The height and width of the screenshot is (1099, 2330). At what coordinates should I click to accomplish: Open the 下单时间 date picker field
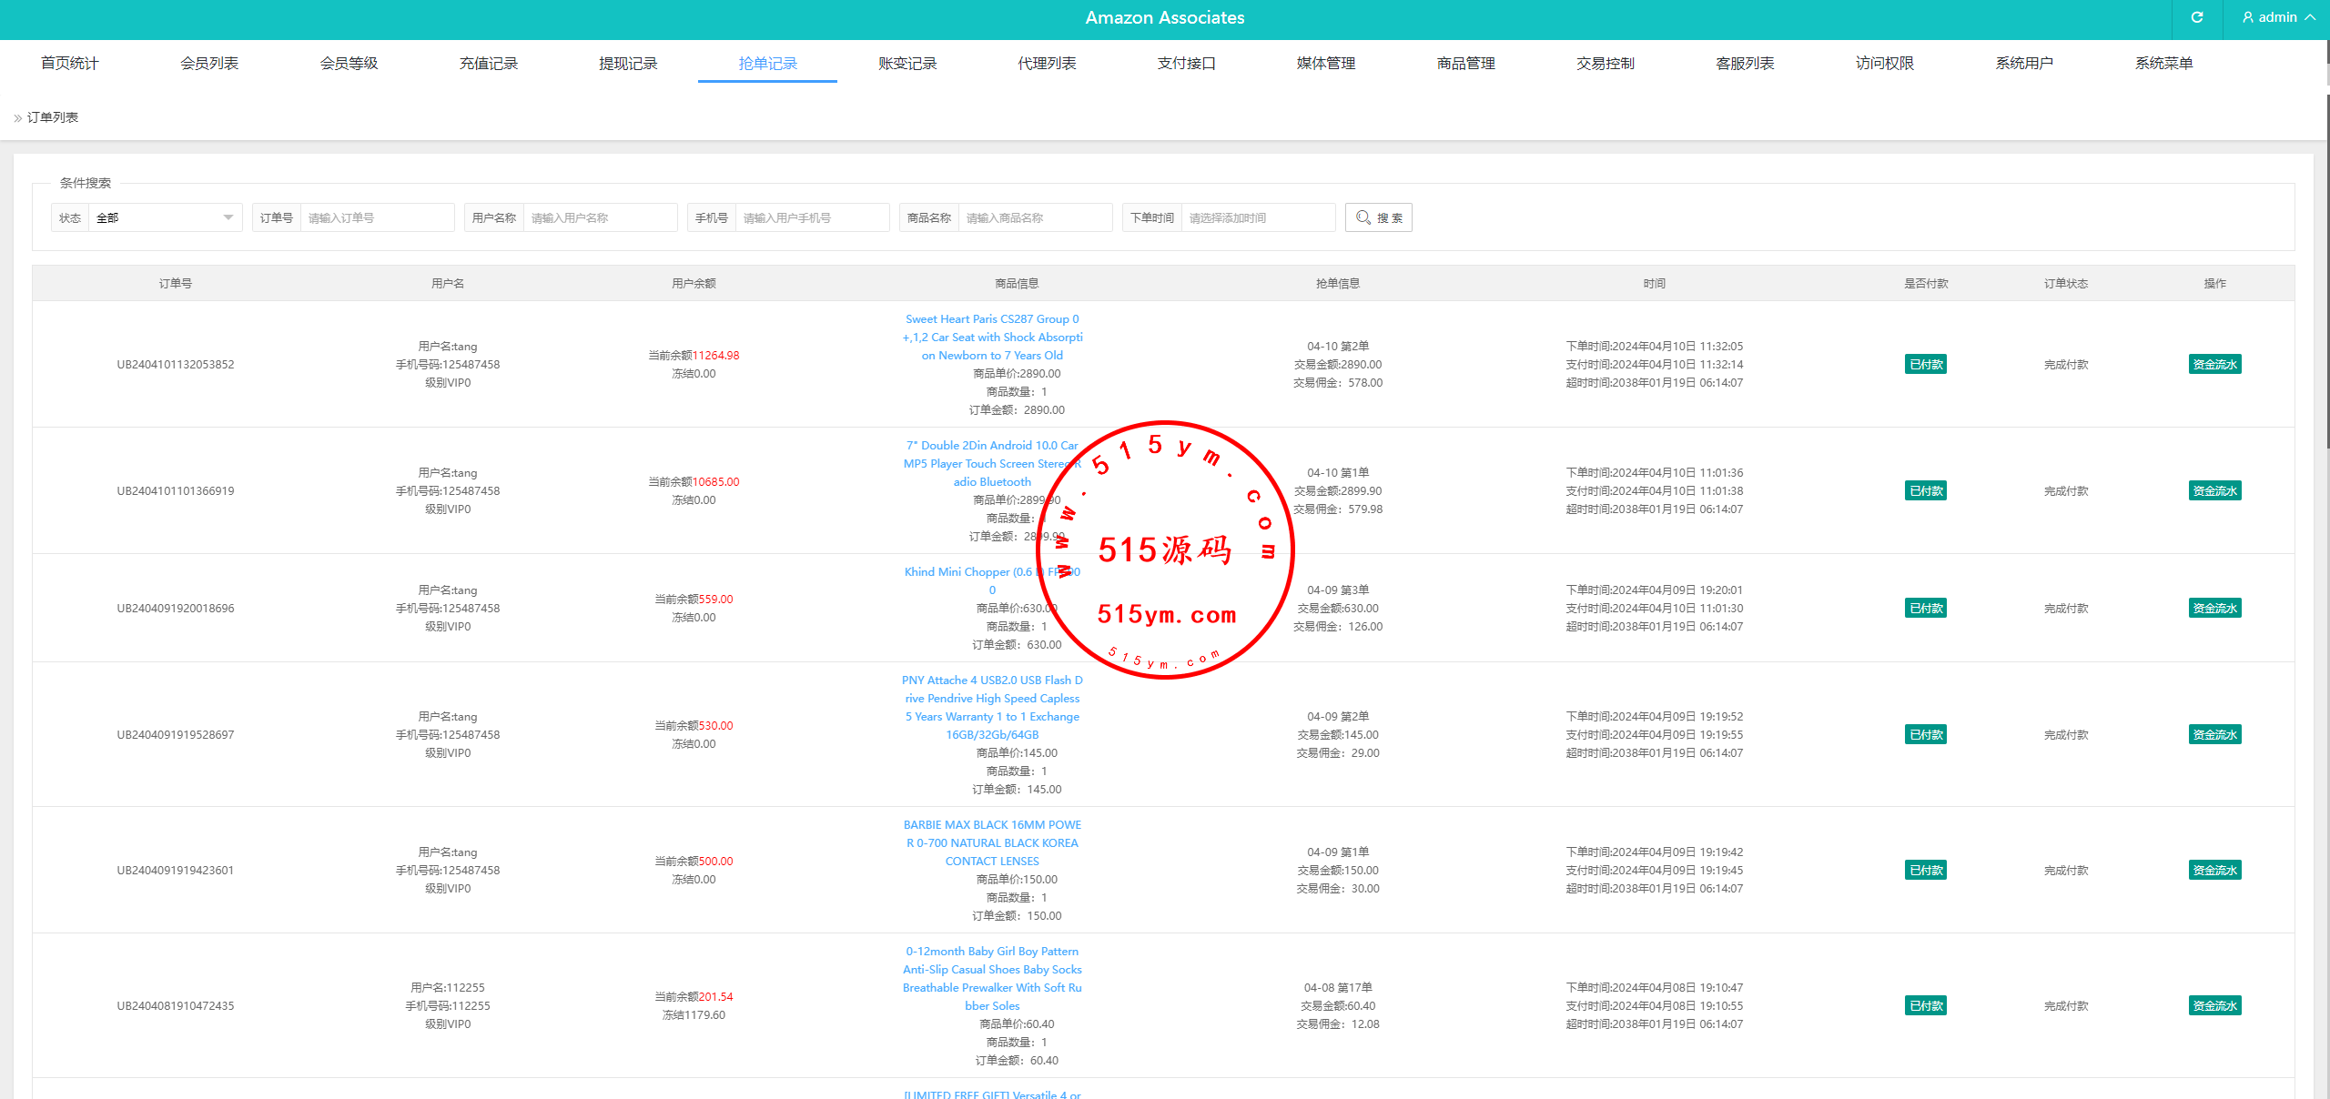(x=1257, y=217)
